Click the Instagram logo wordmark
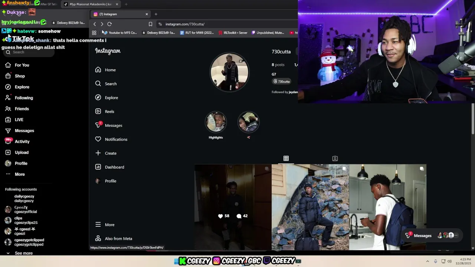This screenshot has height=267, width=475. tap(108, 51)
